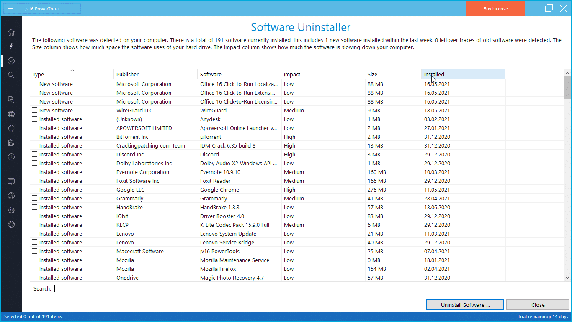
Task: Select the Apowersoft Online Launcher entry
Action: point(239,128)
